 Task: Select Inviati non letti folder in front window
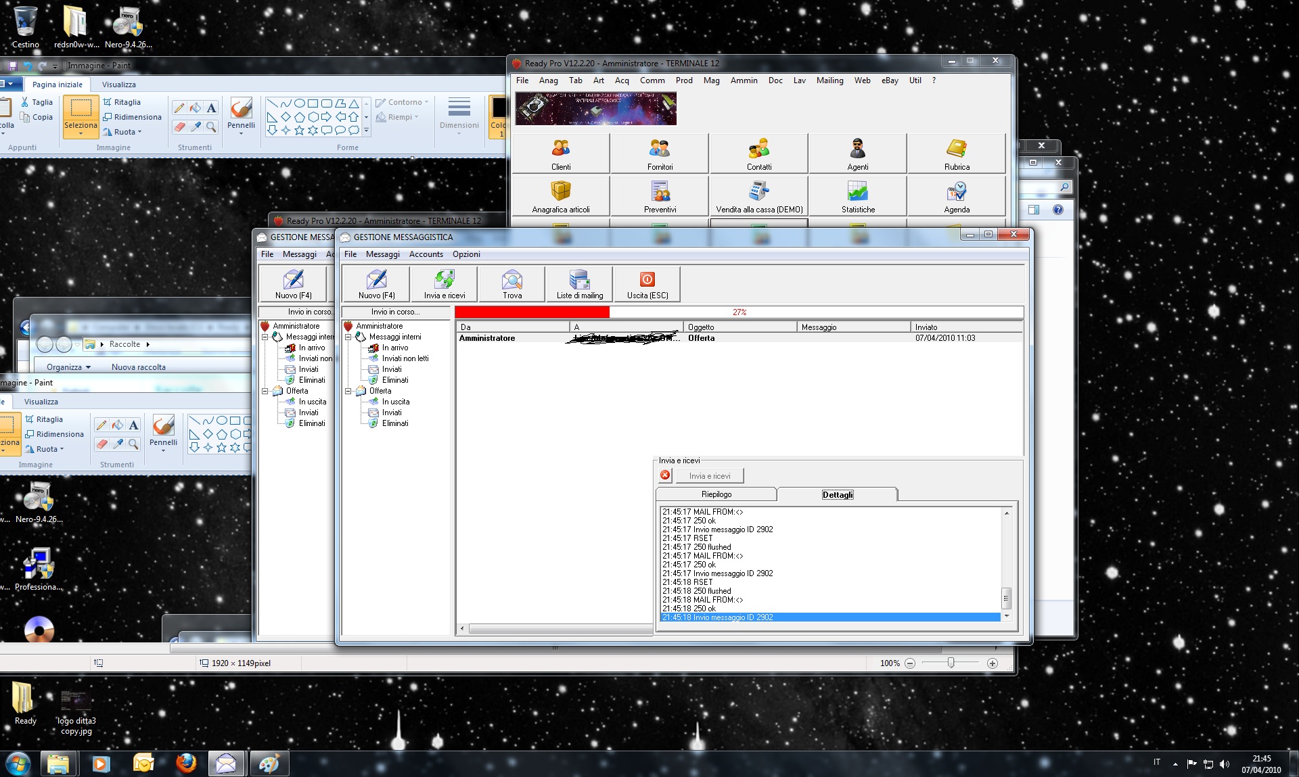(398, 358)
